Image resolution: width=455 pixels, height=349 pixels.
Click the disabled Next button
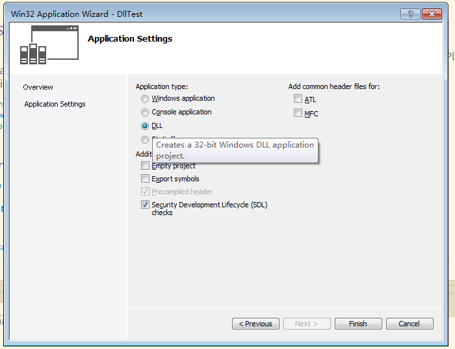pyautogui.click(x=307, y=324)
